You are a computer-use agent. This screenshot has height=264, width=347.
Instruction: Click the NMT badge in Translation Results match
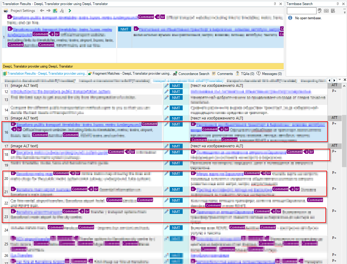pos(124,29)
